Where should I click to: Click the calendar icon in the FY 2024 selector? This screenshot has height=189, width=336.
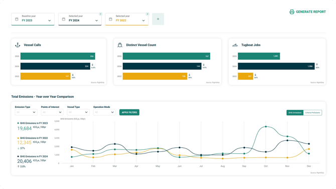(x=64, y=19)
